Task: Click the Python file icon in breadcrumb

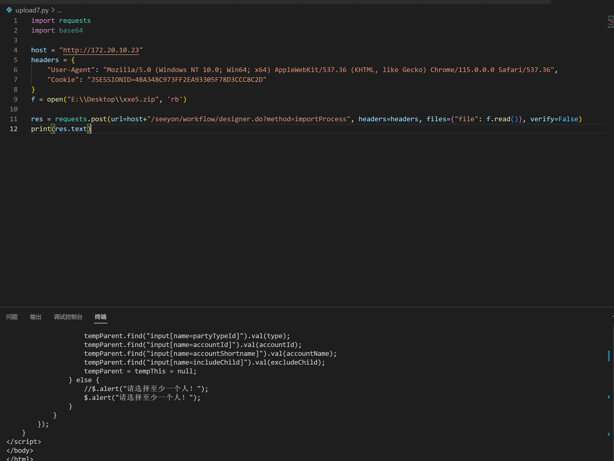Action: tap(9, 10)
